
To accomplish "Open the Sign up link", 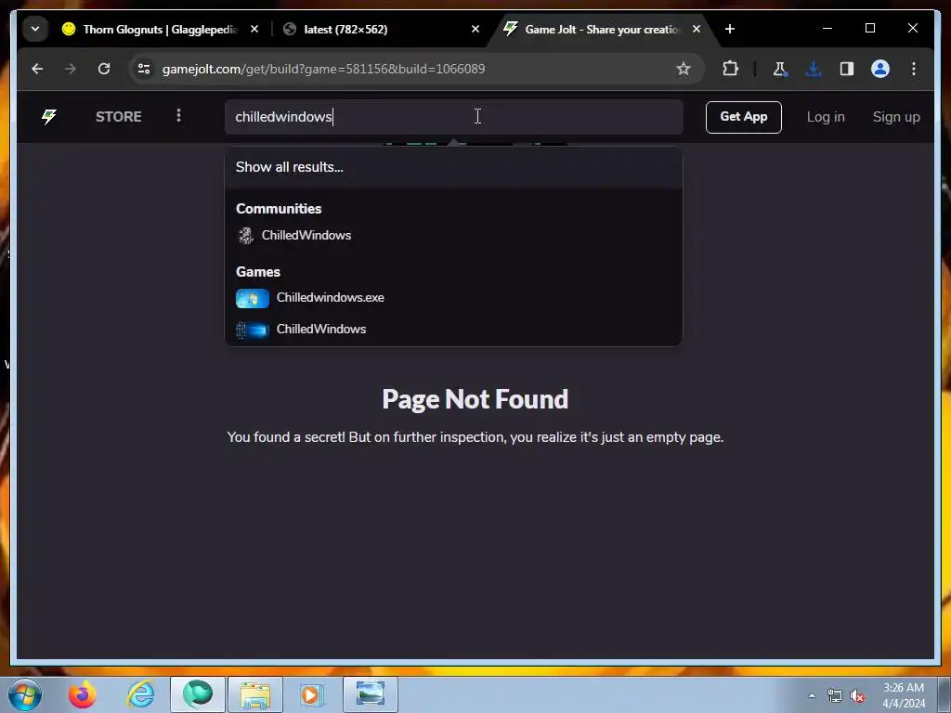I will click(x=896, y=117).
